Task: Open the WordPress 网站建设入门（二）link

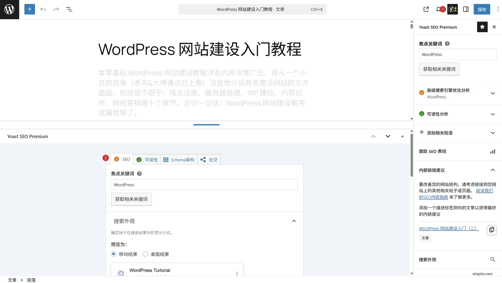Action: pyautogui.click(x=448, y=228)
